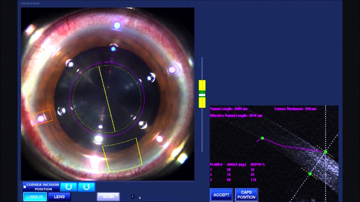Click the Effective Tunnel Length readout
Image resolution: width=360 pixels, height=202 pixels.
236,116
